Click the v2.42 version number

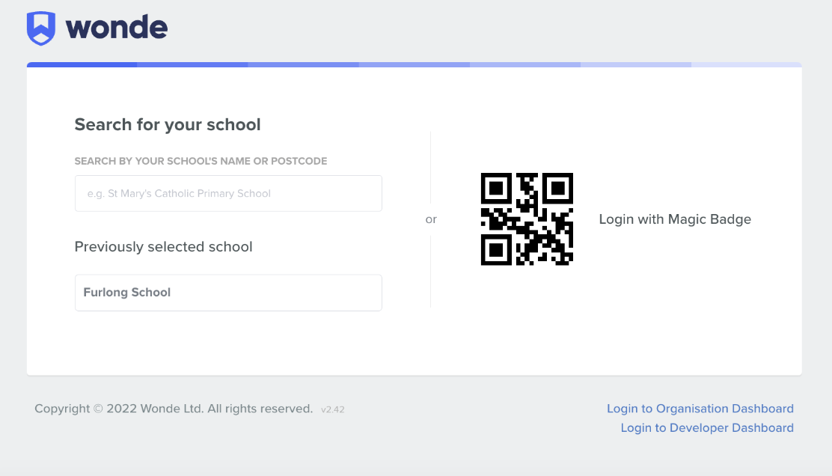coord(333,409)
